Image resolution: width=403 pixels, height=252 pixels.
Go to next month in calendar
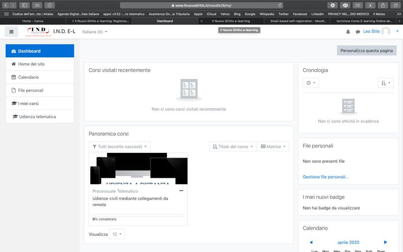click(385, 242)
